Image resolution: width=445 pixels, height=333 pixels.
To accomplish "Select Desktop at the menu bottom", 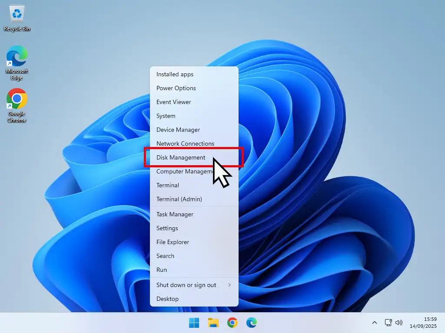I will coord(194,299).
